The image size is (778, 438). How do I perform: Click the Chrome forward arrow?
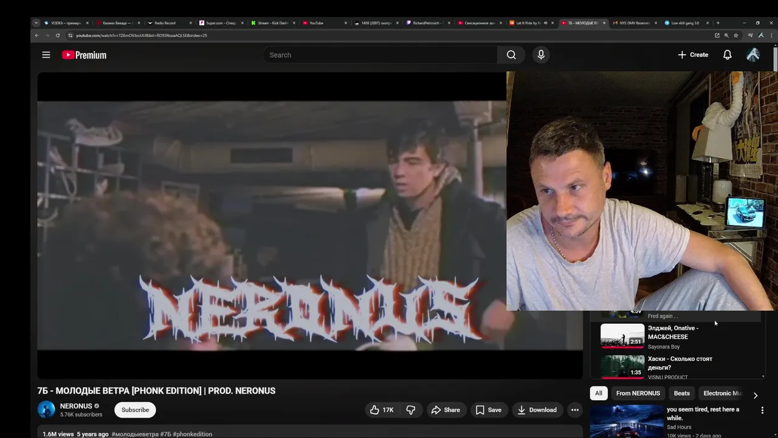click(47, 35)
